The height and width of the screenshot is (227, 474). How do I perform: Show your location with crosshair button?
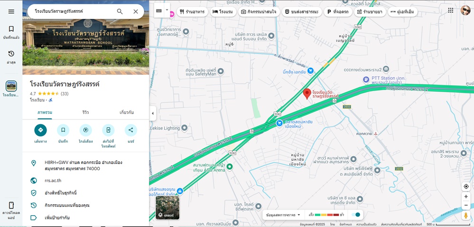click(x=466, y=187)
